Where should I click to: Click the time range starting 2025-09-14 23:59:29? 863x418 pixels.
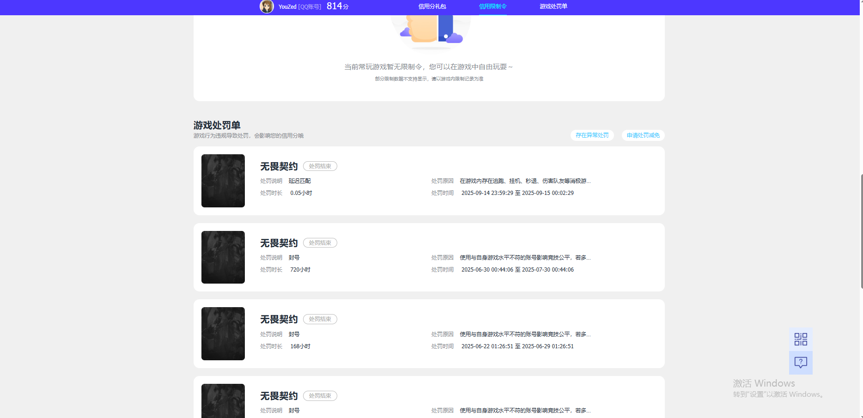point(517,193)
